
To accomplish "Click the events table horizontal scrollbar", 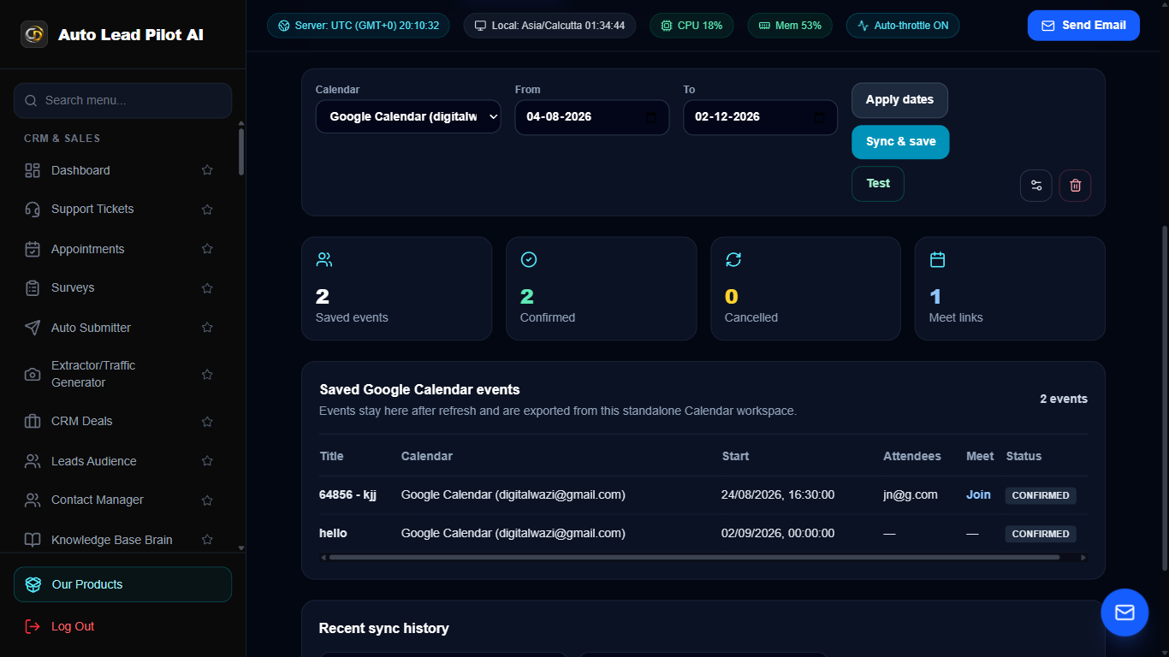I will pos(694,558).
